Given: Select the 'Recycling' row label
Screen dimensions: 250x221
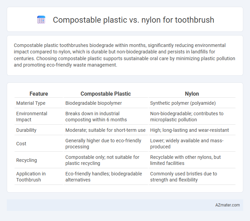Looking at the screenshot, I should click(27, 160).
